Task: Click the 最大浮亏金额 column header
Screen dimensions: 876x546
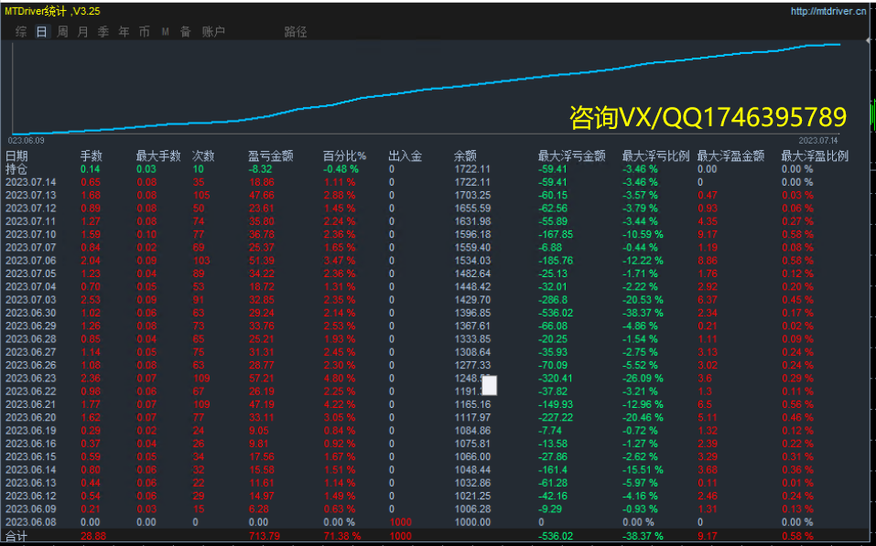Action: point(571,156)
